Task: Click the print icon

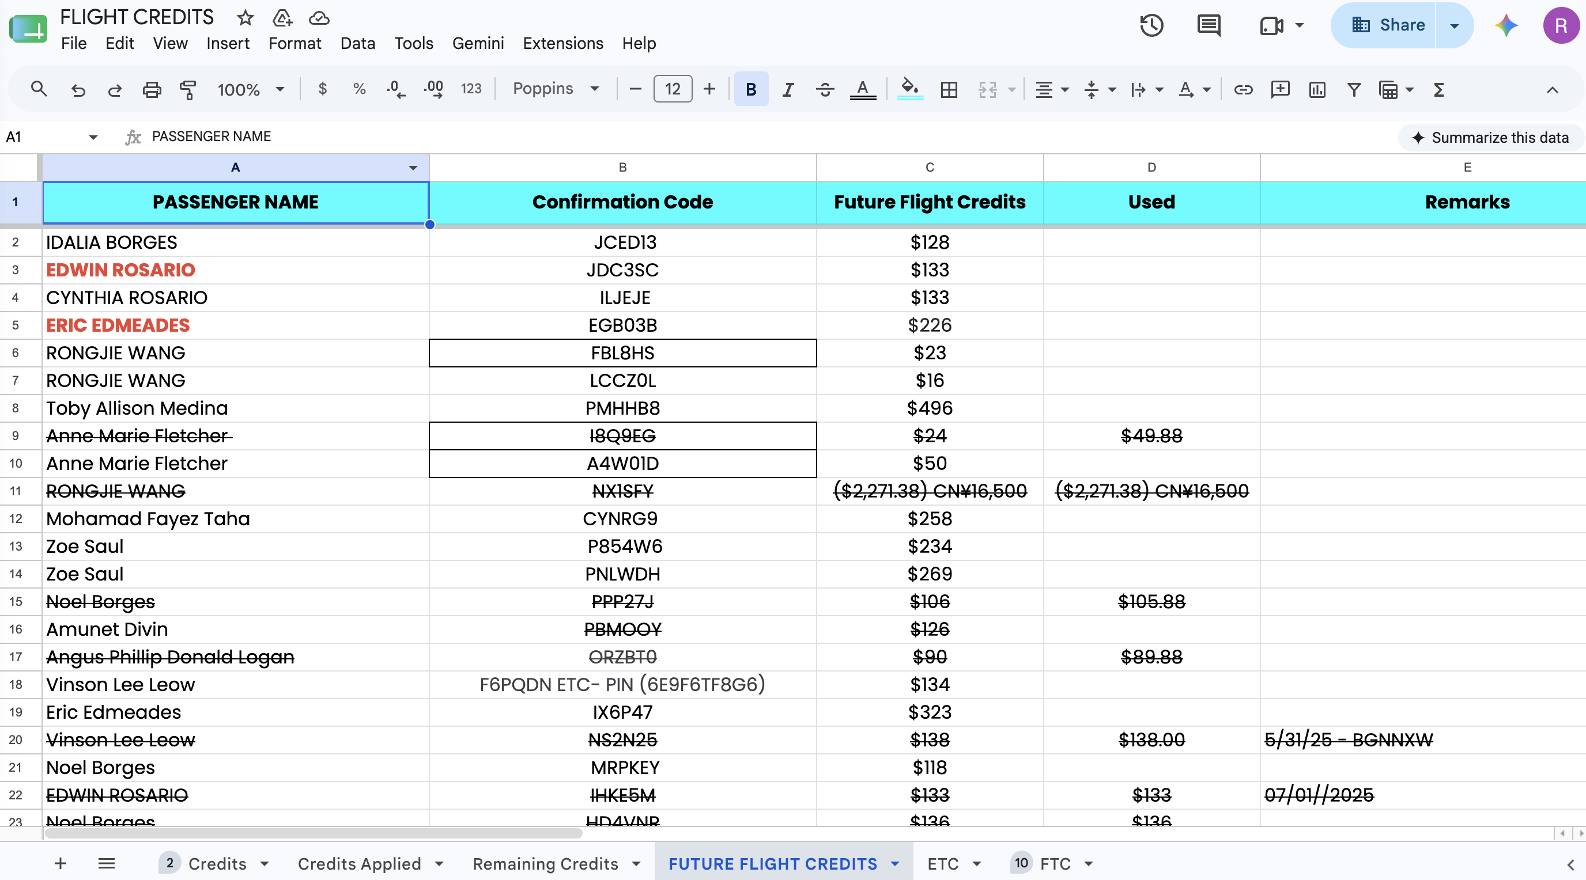Action: (152, 90)
